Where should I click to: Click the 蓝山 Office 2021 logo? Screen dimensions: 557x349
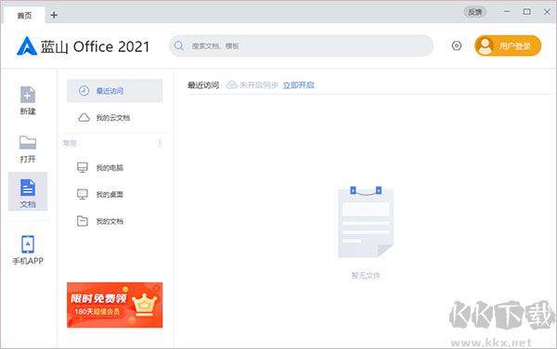pyautogui.click(x=83, y=46)
